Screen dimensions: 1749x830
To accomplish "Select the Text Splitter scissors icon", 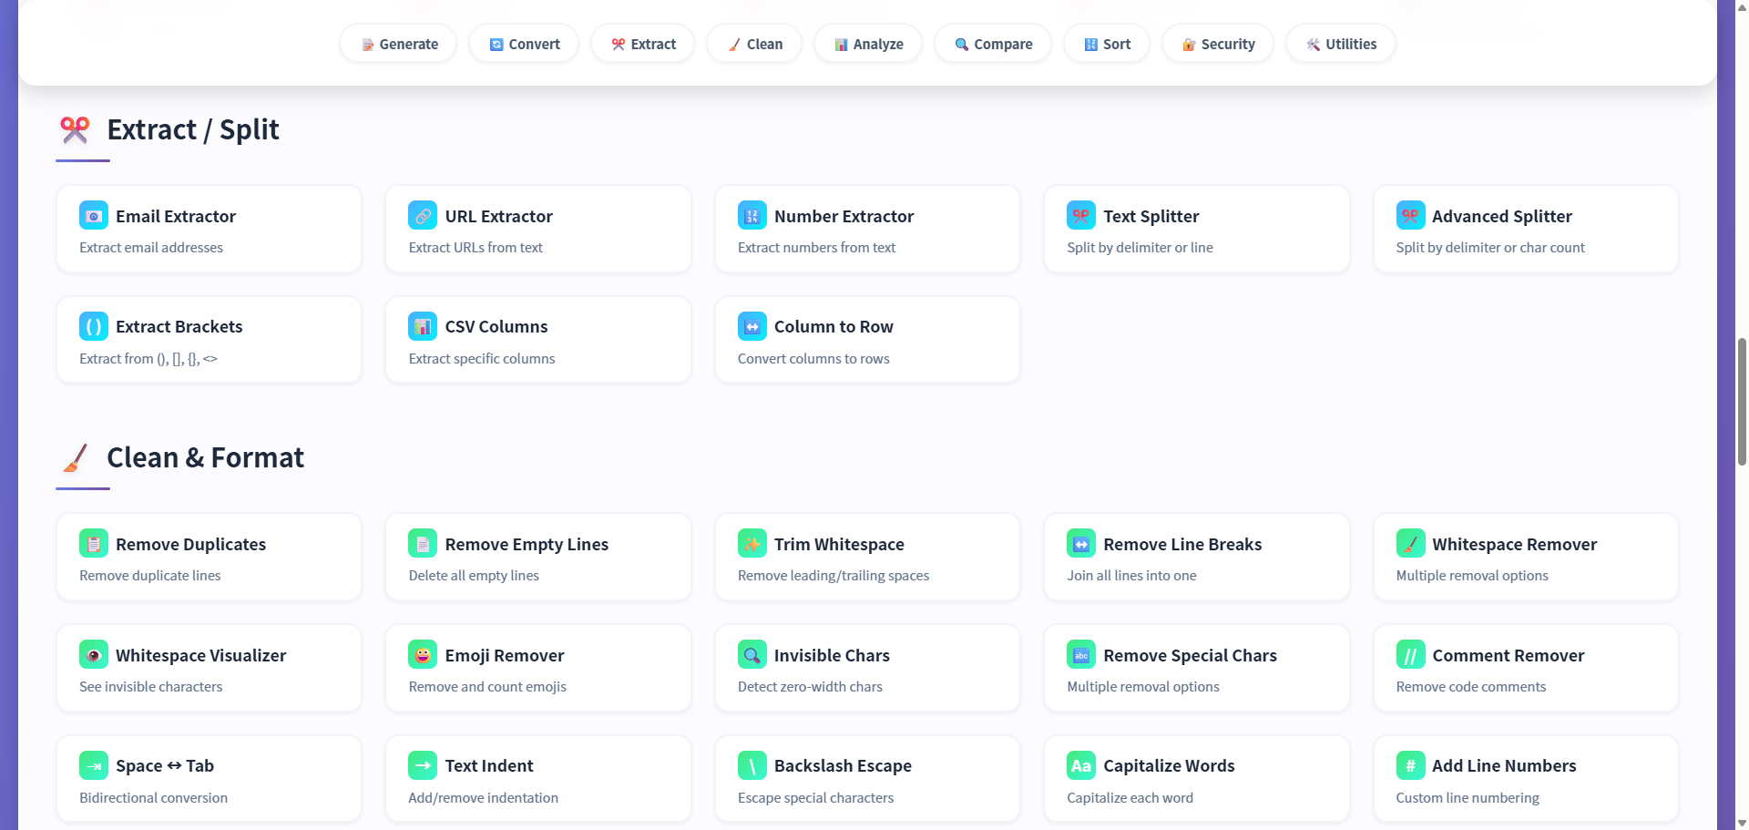I will 1081,215.
